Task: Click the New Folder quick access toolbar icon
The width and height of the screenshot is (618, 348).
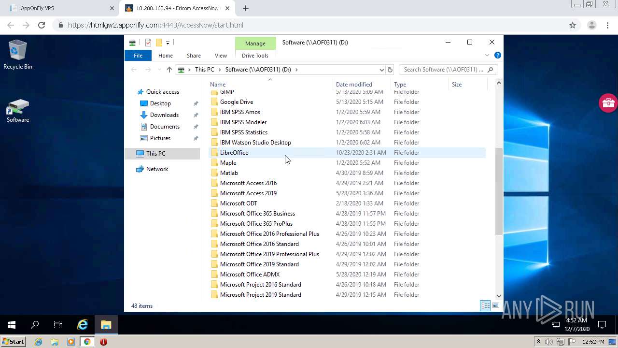Action: (158, 43)
